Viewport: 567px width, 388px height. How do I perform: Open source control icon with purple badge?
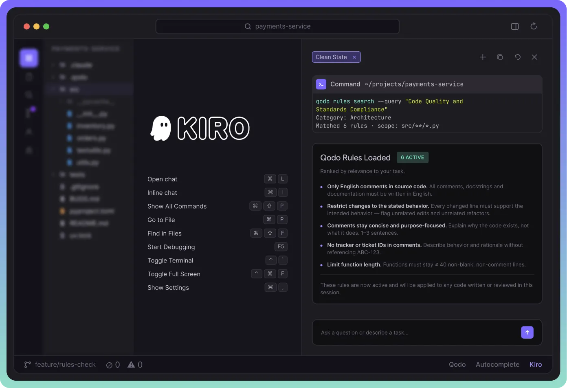click(29, 112)
